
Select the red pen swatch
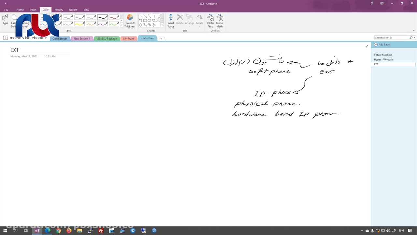pos(114,17)
